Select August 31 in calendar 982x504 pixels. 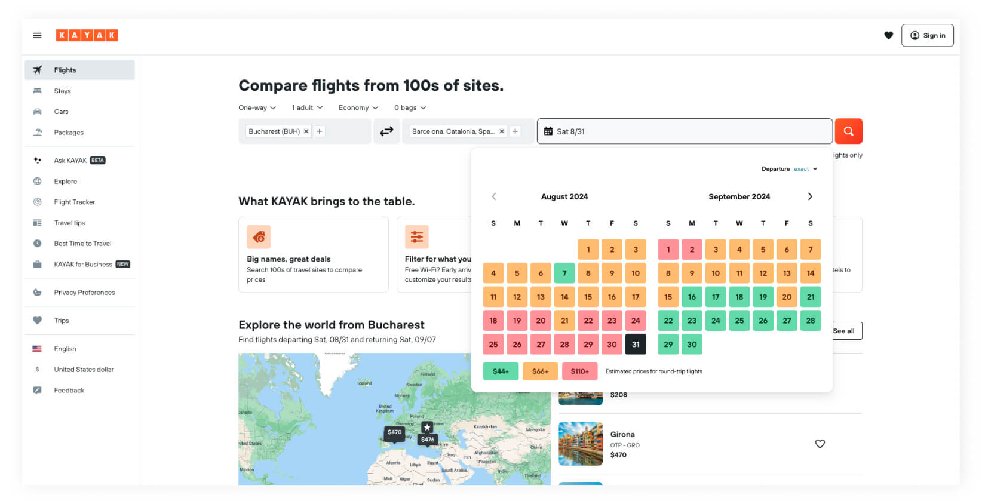pos(636,345)
